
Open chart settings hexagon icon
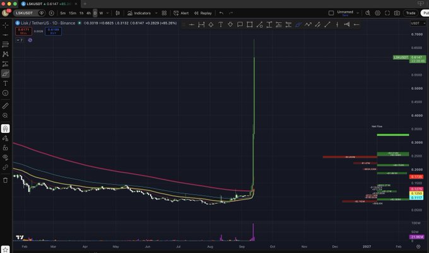click(377, 13)
